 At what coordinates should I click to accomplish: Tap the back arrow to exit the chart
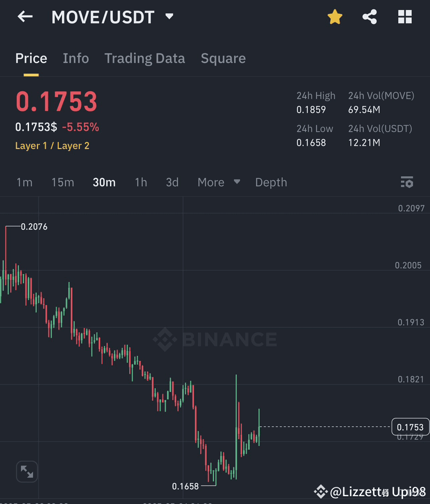tap(24, 16)
